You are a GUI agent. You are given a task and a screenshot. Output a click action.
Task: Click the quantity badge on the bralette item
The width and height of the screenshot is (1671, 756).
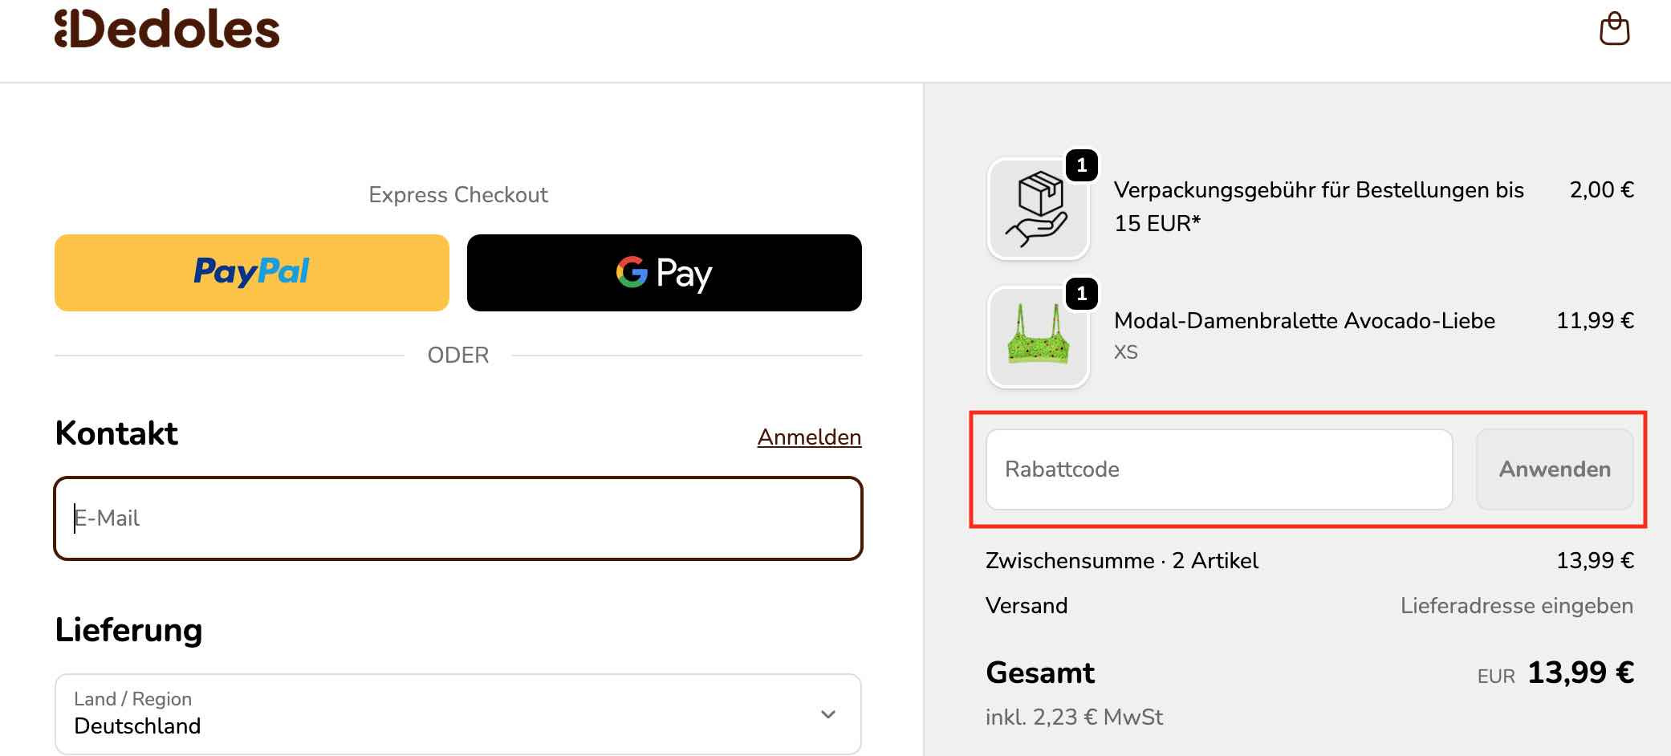tap(1083, 295)
